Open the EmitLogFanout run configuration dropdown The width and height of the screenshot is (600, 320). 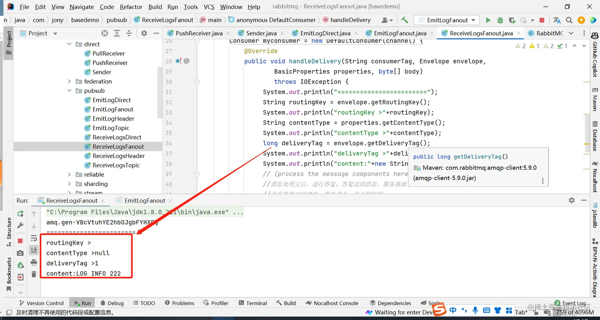click(x=446, y=20)
